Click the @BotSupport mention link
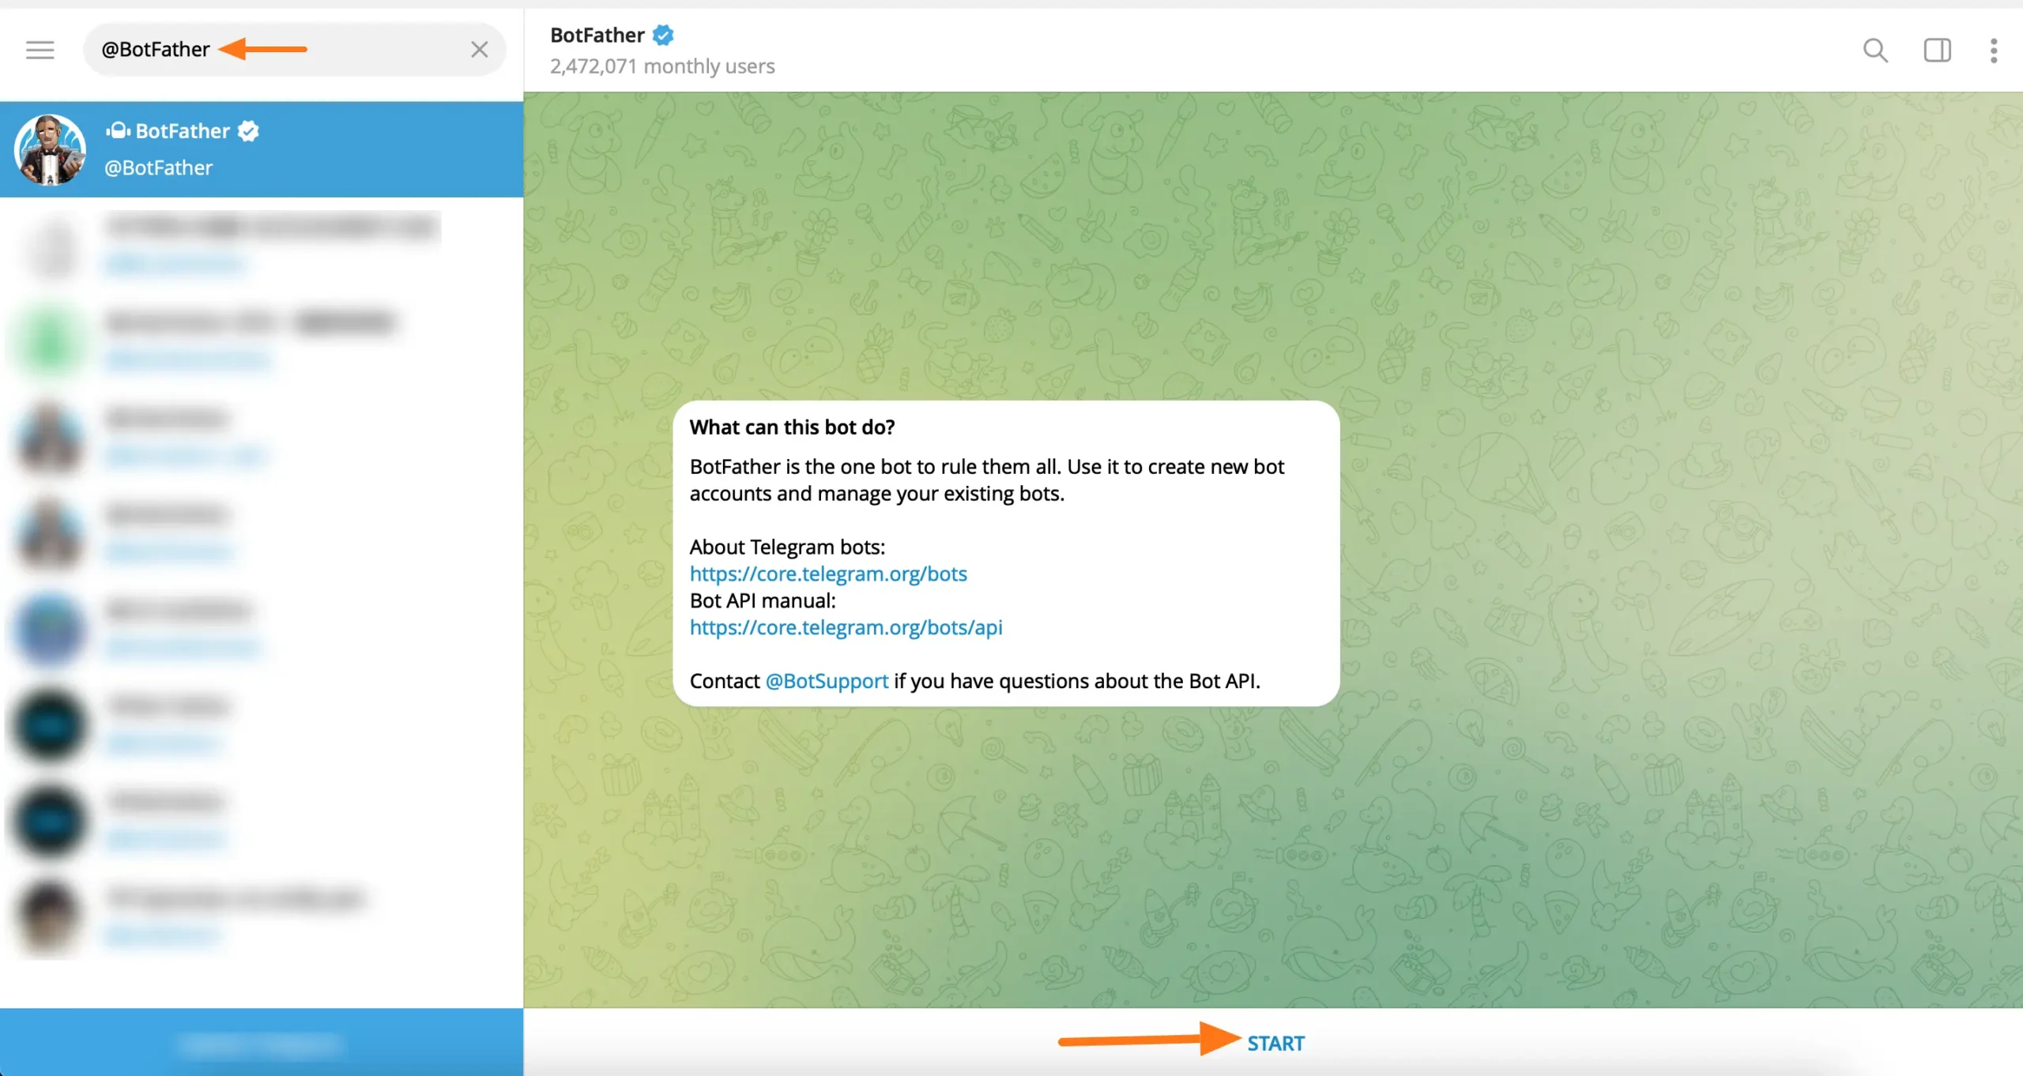This screenshot has width=2023, height=1076. [827, 681]
